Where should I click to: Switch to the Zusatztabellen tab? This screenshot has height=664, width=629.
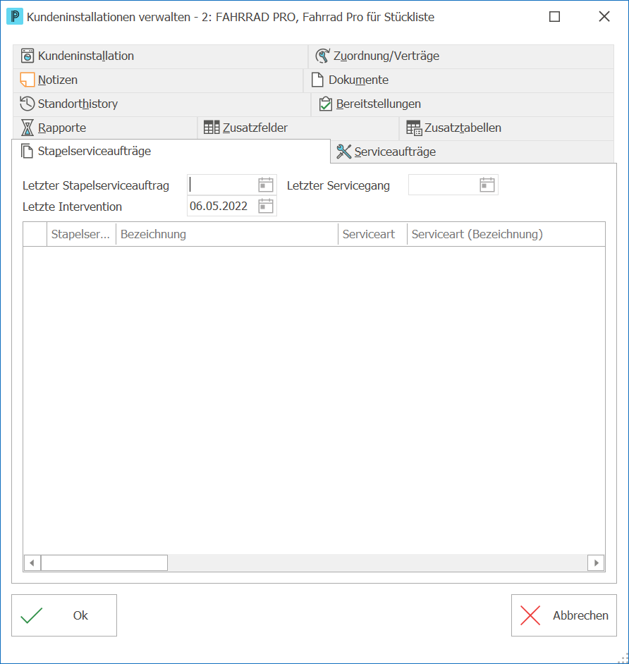[x=507, y=128]
